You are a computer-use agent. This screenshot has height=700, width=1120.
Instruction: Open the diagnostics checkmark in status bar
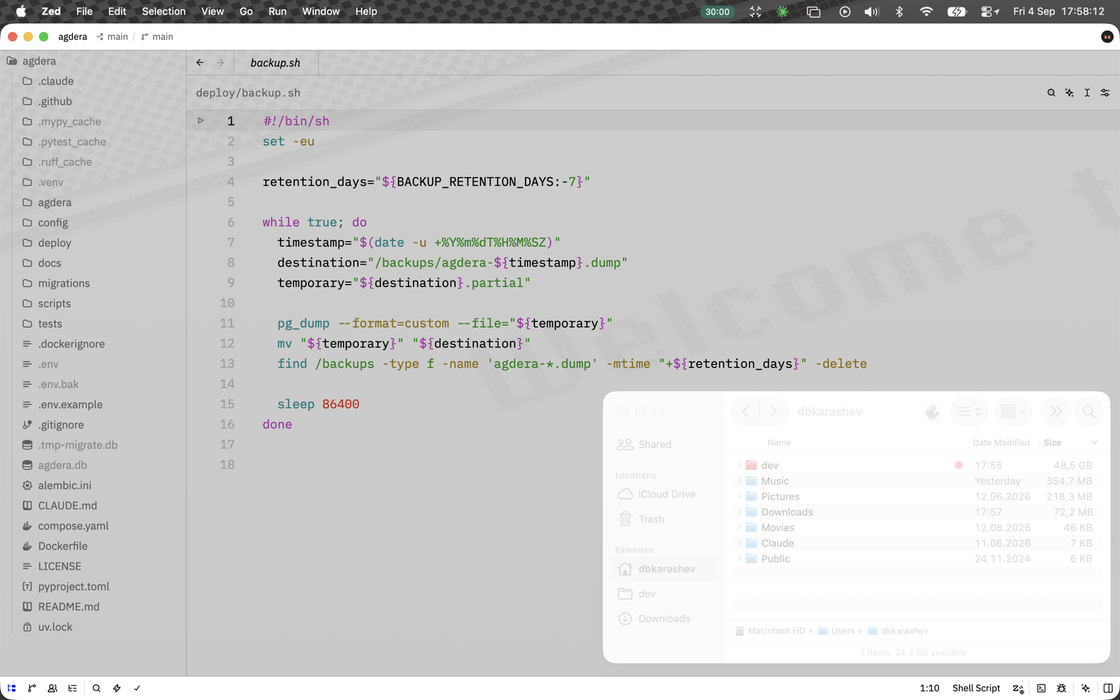[137, 688]
